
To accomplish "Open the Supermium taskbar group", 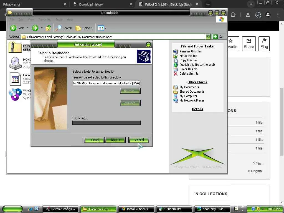I will tap(174, 209).
